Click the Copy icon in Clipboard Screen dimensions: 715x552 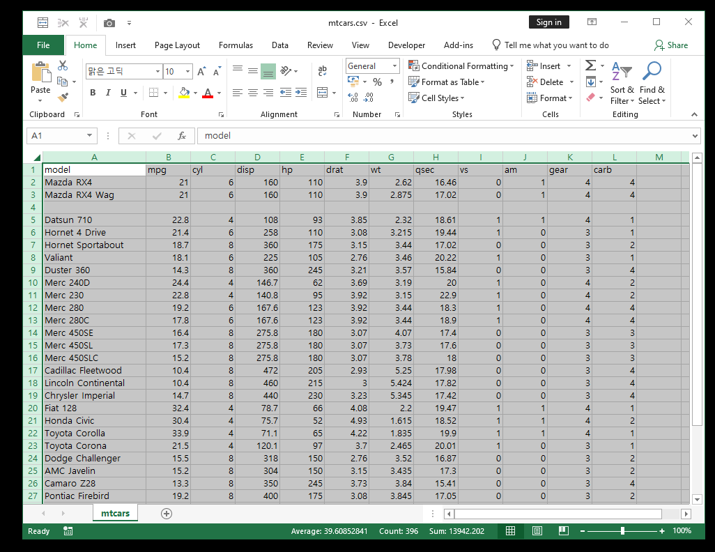(63, 82)
